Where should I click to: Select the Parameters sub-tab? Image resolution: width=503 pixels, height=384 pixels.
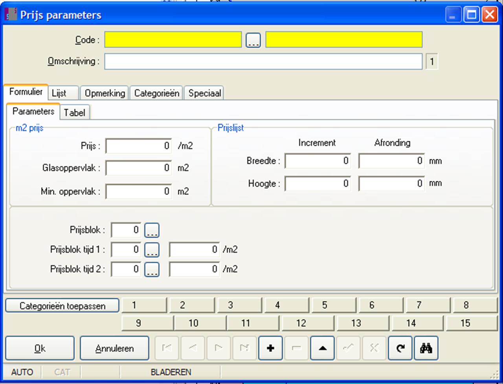(x=33, y=111)
